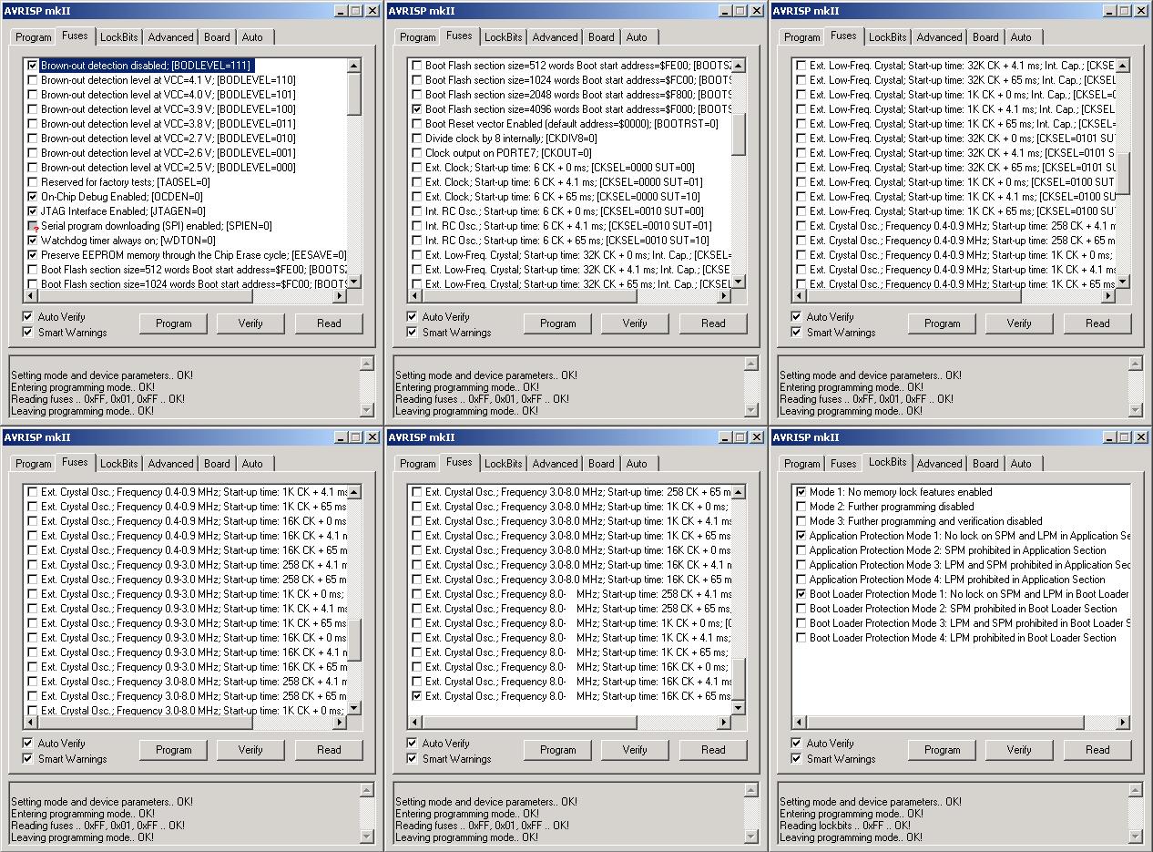Image resolution: width=1153 pixels, height=852 pixels.
Task: Select Int. RC Osc. 6 CK + 65 ms
Action: (x=417, y=241)
